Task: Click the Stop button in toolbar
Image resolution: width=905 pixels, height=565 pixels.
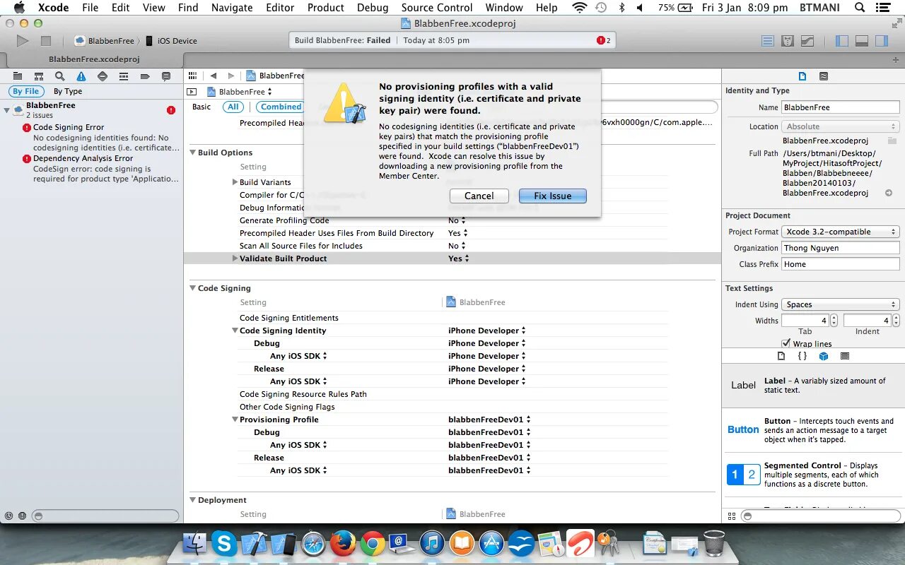Action: (x=45, y=41)
